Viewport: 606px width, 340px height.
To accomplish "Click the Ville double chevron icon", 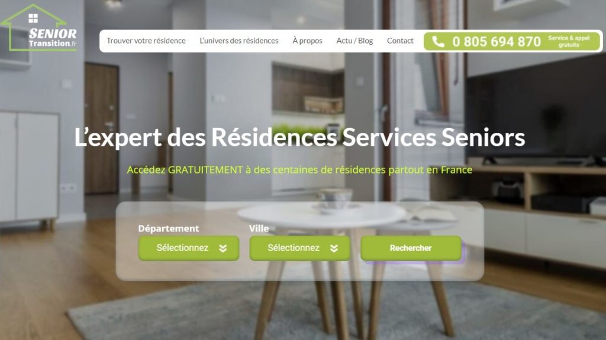I will (334, 249).
